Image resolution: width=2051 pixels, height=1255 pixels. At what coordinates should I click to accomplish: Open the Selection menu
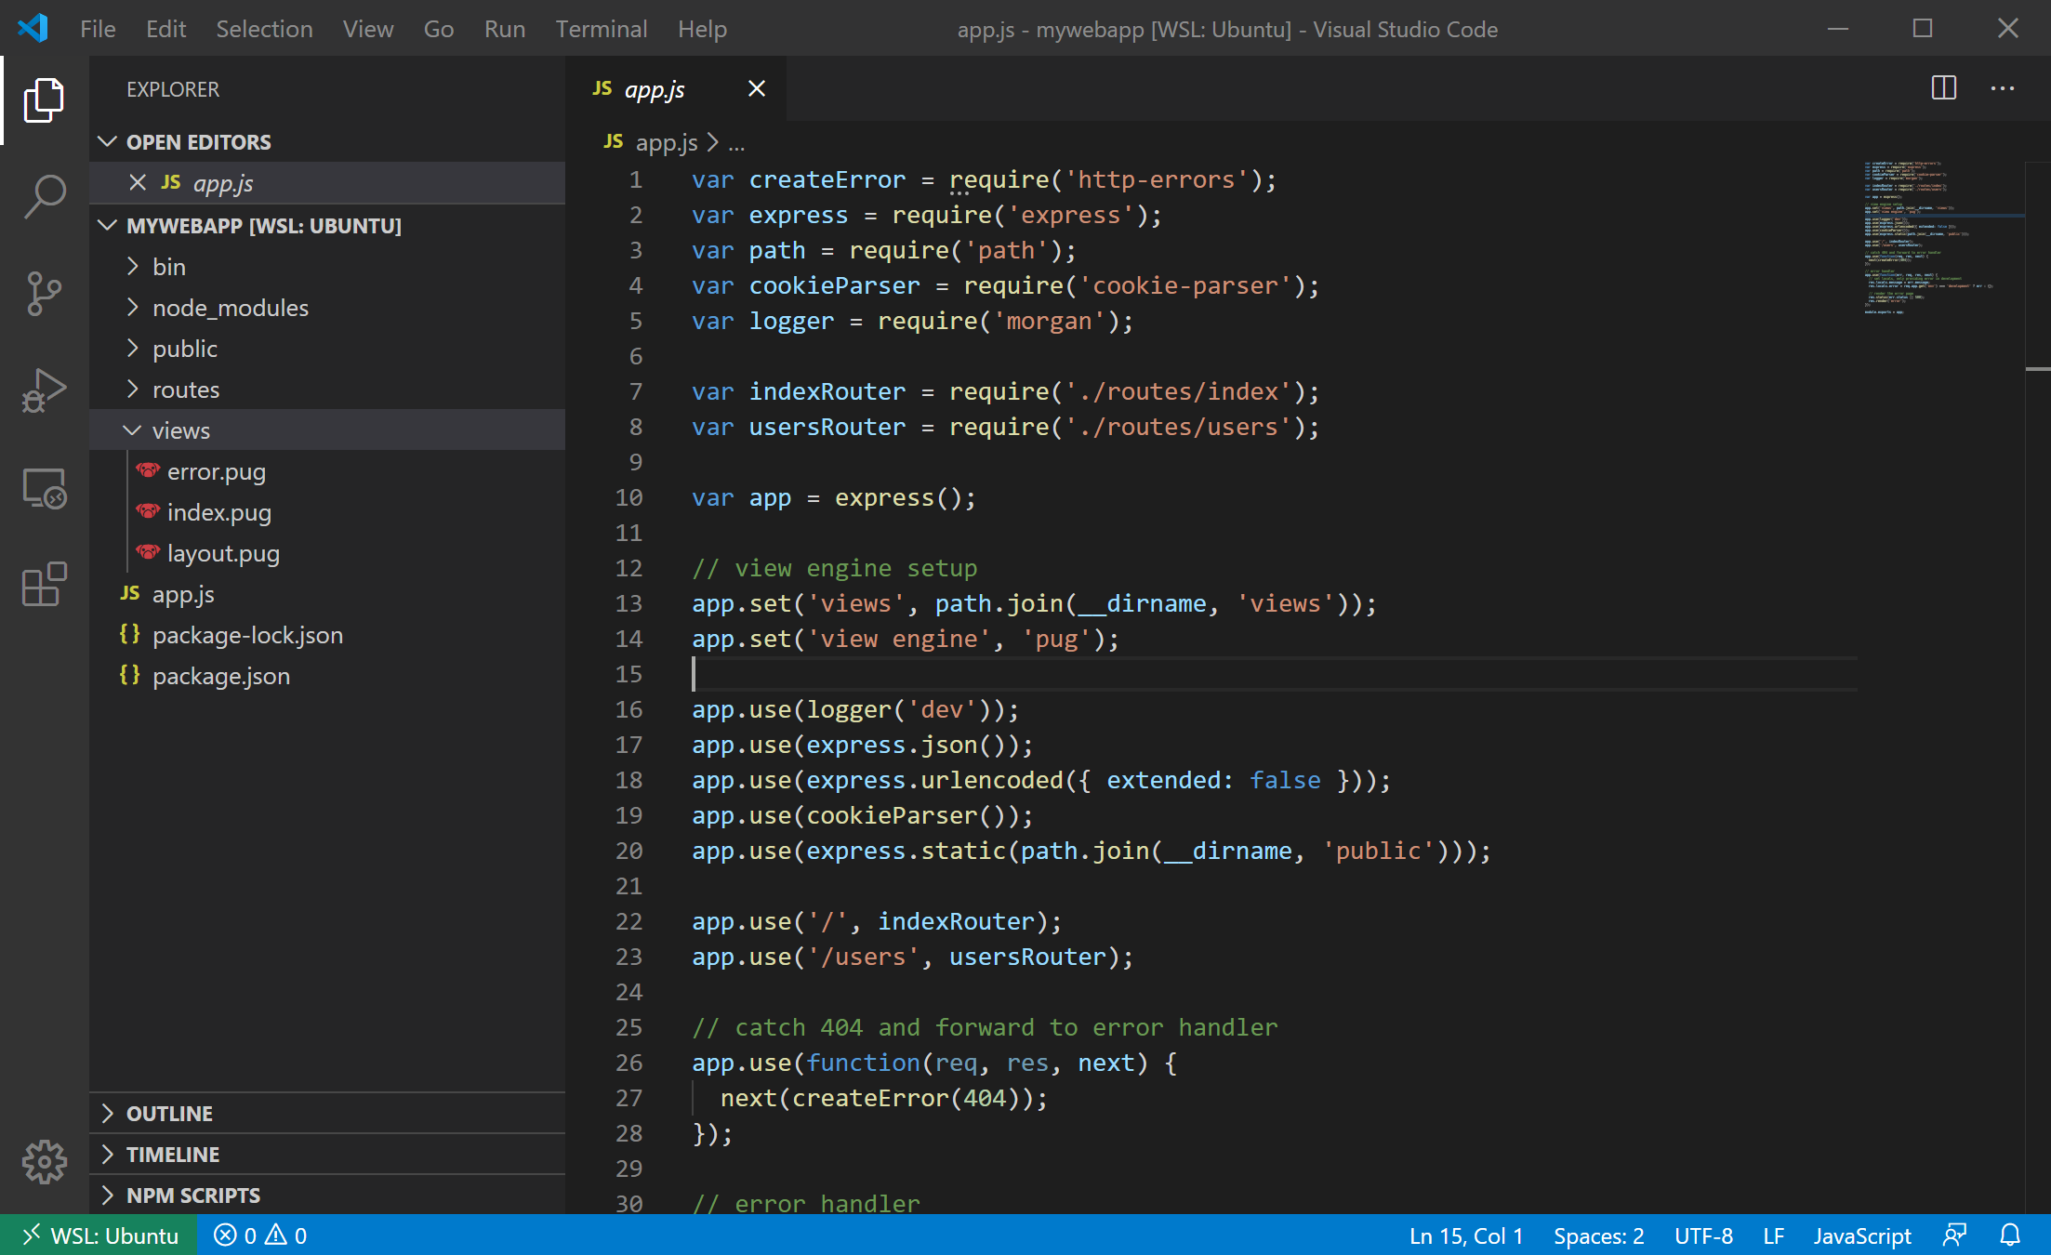[264, 29]
